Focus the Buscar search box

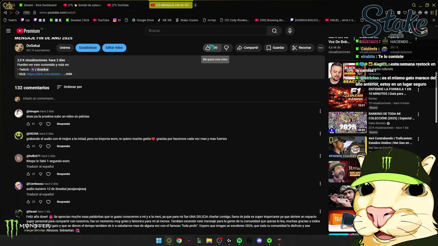coord(206,31)
